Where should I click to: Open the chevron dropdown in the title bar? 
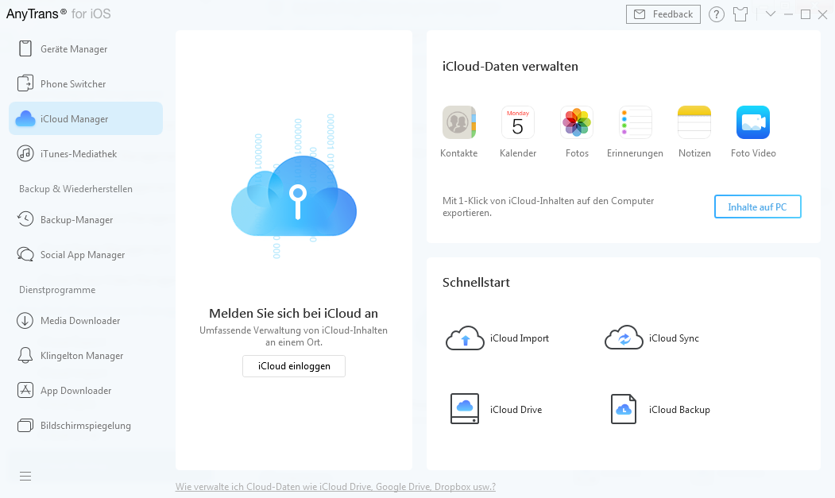(x=769, y=14)
